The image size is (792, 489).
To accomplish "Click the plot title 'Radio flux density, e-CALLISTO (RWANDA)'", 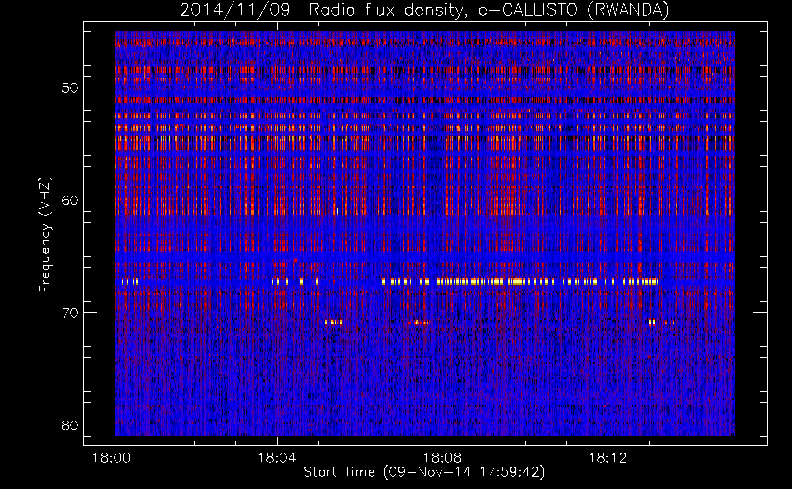I will (489, 10).
